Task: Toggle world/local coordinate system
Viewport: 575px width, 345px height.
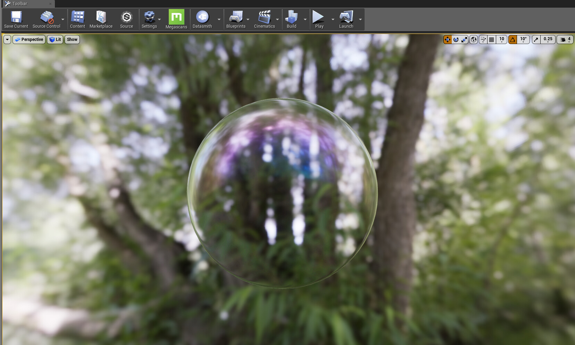Action: click(x=473, y=39)
